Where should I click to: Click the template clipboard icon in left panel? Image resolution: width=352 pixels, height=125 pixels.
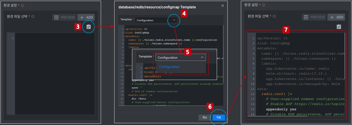click(88, 27)
